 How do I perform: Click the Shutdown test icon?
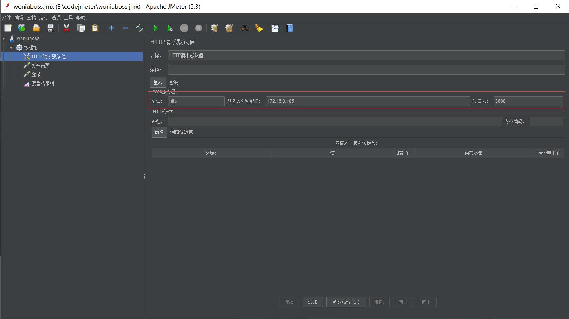pyautogui.click(x=199, y=28)
